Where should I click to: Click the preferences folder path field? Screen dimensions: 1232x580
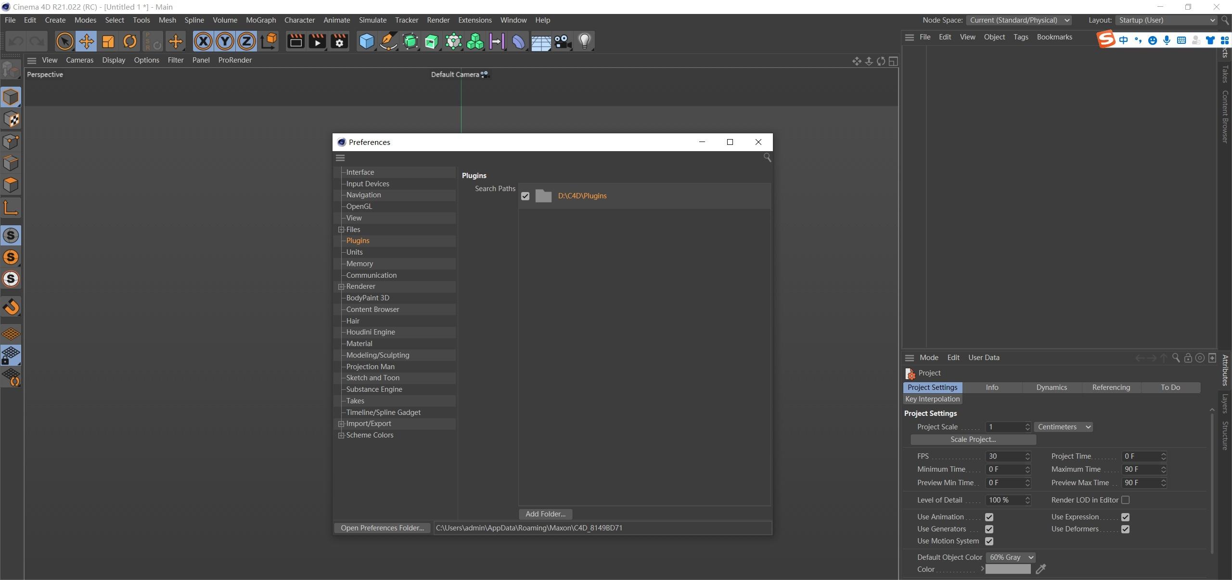(x=603, y=528)
